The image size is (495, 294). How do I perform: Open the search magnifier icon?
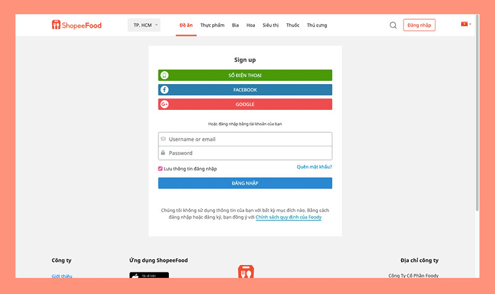393,25
